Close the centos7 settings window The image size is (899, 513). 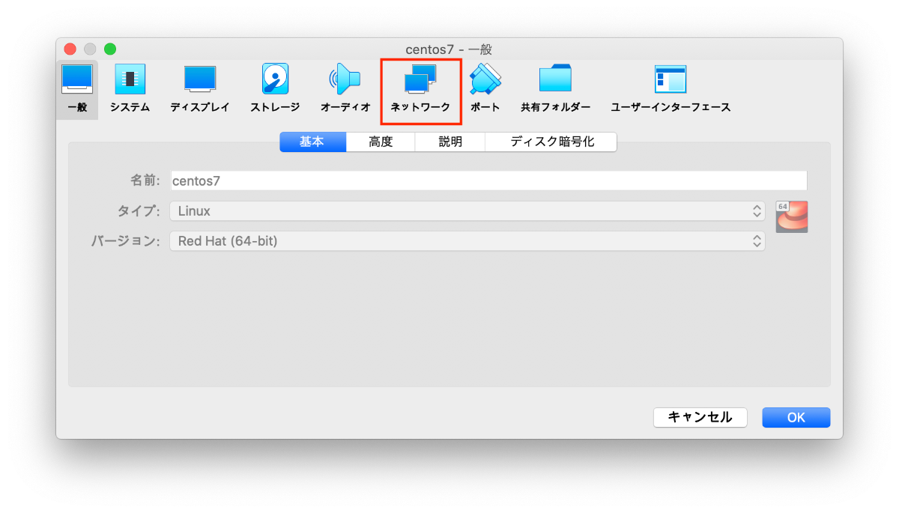pos(70,49)
